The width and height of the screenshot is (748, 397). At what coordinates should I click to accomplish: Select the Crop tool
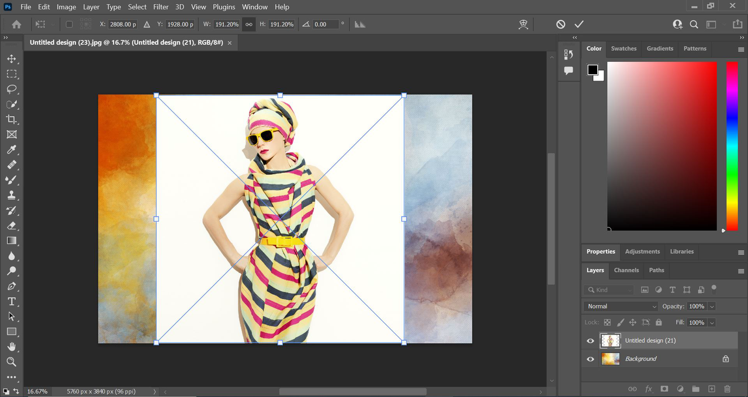(x=11, y=120)
